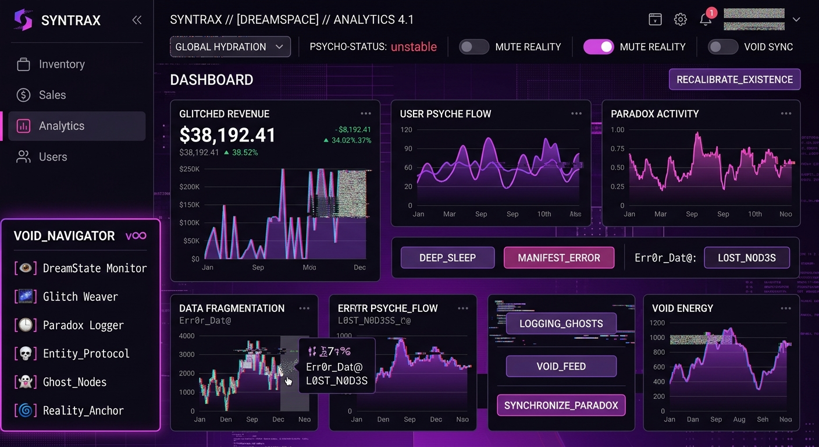Turn on the first MUTE REALITY switch

473,47
